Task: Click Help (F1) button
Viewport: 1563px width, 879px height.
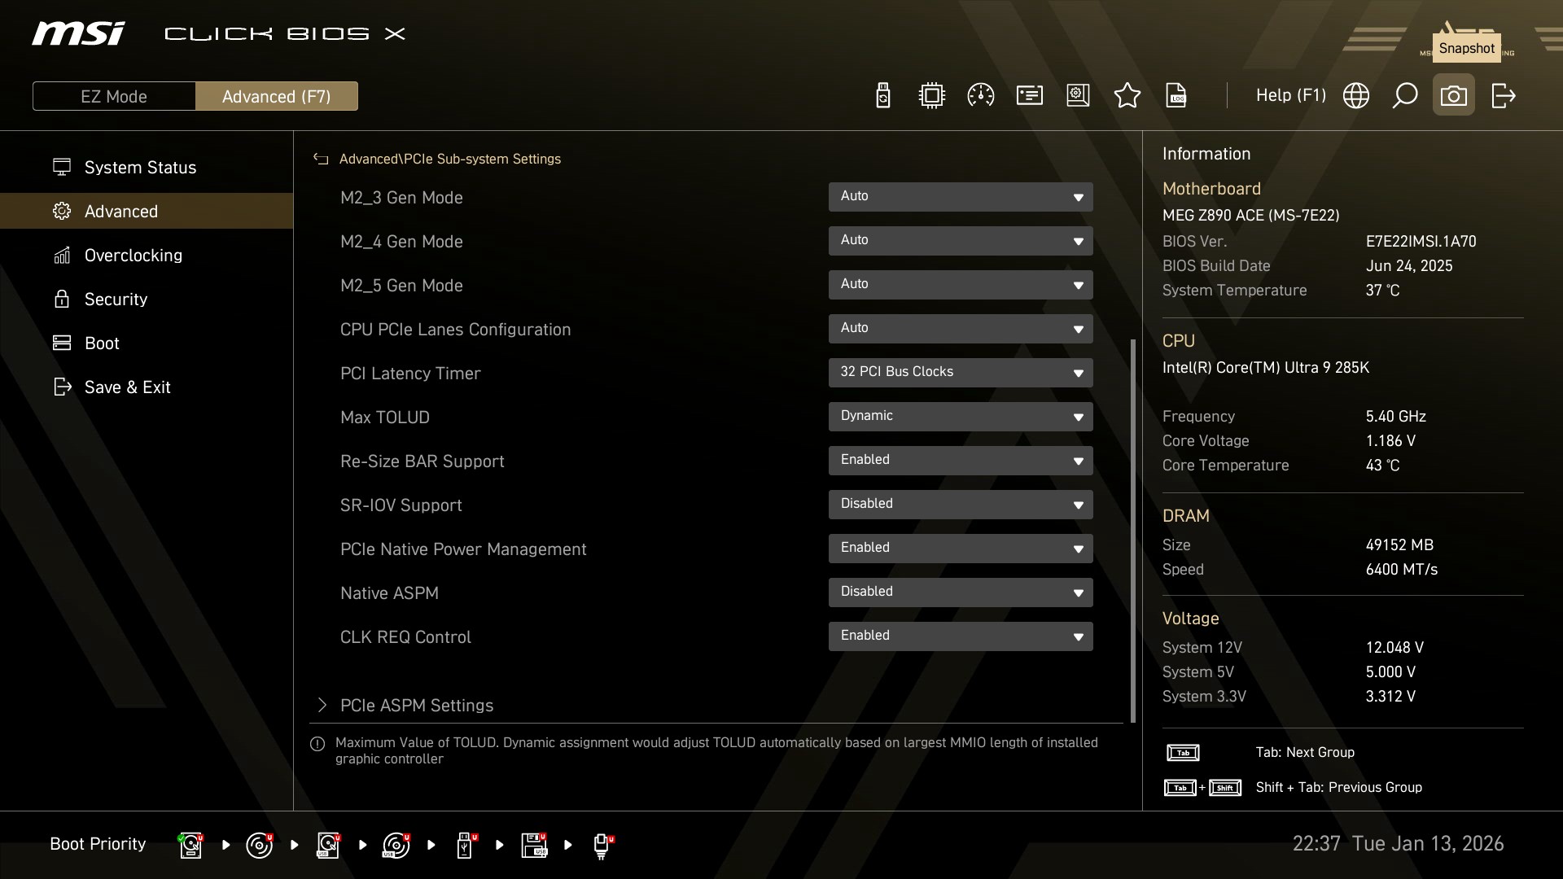Action: click(x=1290, y=96)
